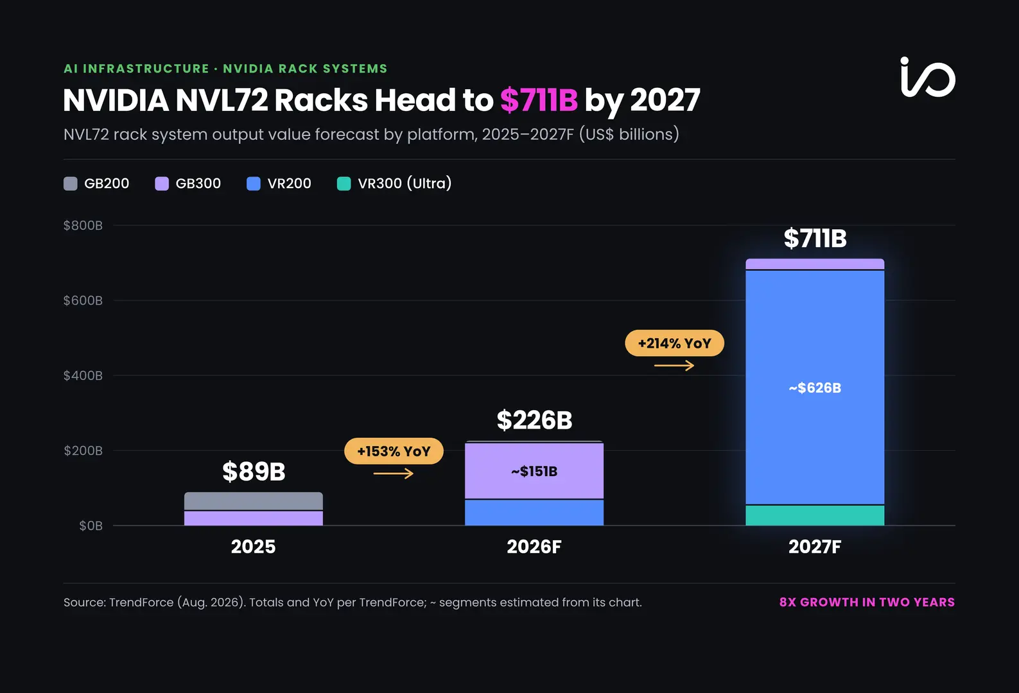Click the $226B total label
This screenshot has width=1019, height=693.
[534, 420]
